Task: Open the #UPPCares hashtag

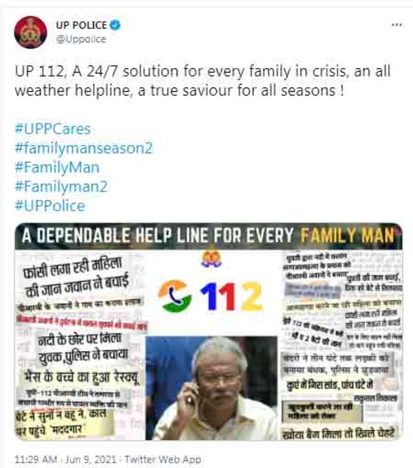Action: pyautogui.click(x=53, y=129)
